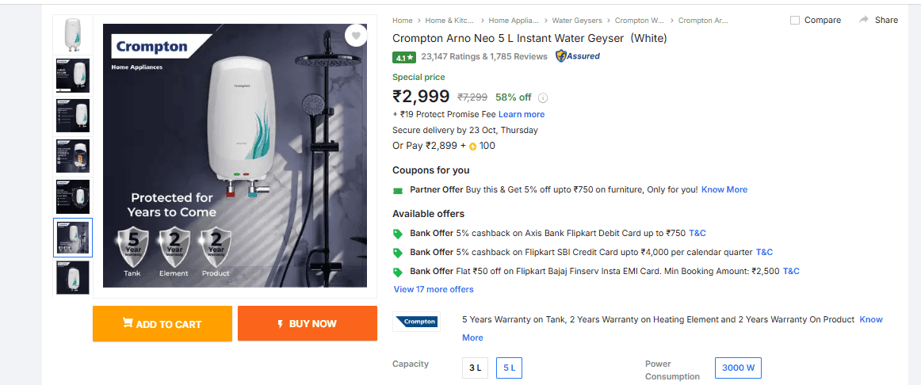Click the Flipkart Assured badge
The image size is (921, 385).
[x=578, y=56]
